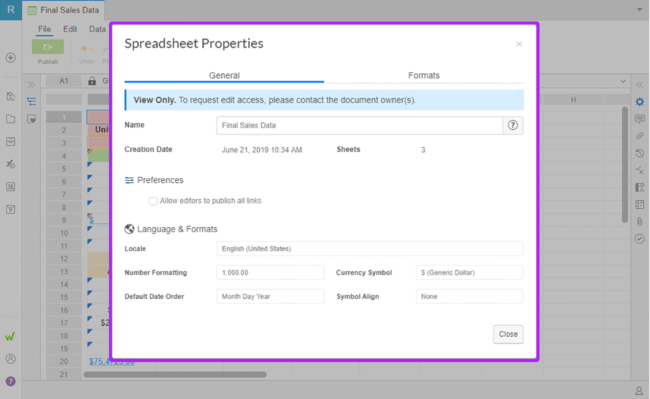
Task: Switch to the Formats tab
Action: point(423,75)
